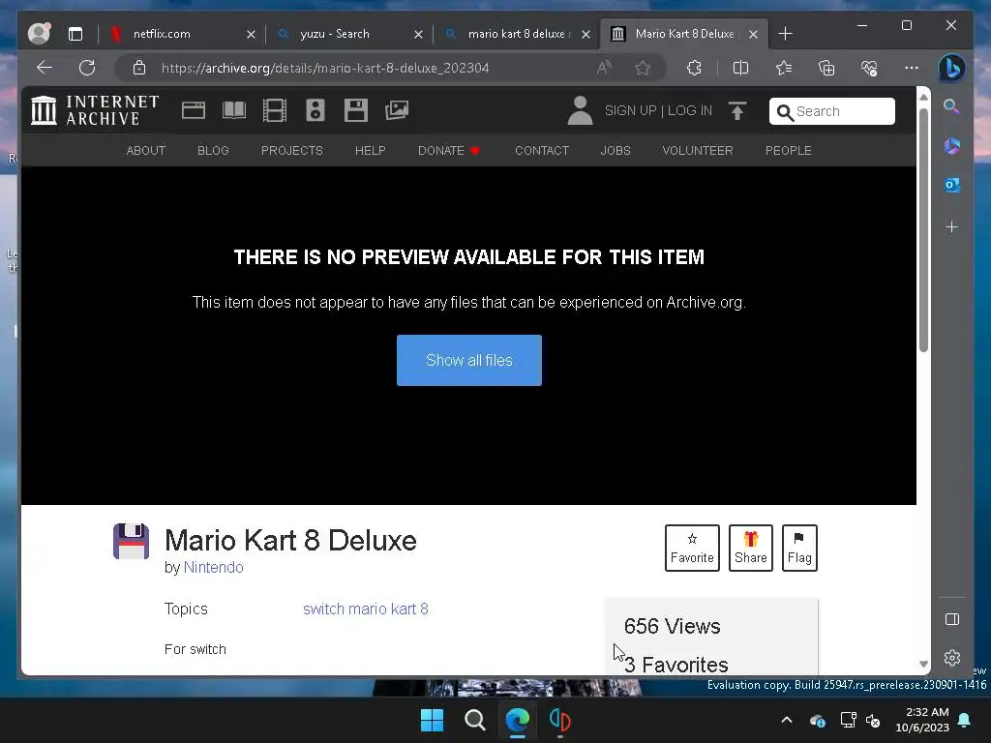Switch to the mario kart 8 deluxe search tab
Screen dimensions: 991x743
coord(515,34)
